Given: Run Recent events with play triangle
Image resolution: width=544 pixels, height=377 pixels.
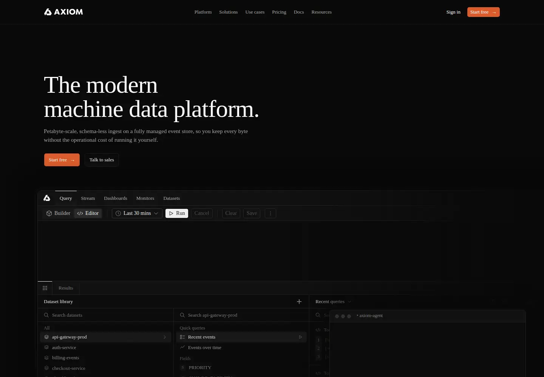Looking at the screenshot, I should pos(300,337).
